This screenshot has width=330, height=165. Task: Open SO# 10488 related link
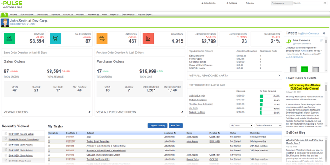coord(215,141)
